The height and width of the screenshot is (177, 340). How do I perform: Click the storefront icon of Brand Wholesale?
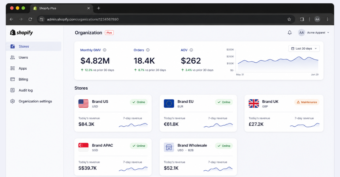coord(169,147)
